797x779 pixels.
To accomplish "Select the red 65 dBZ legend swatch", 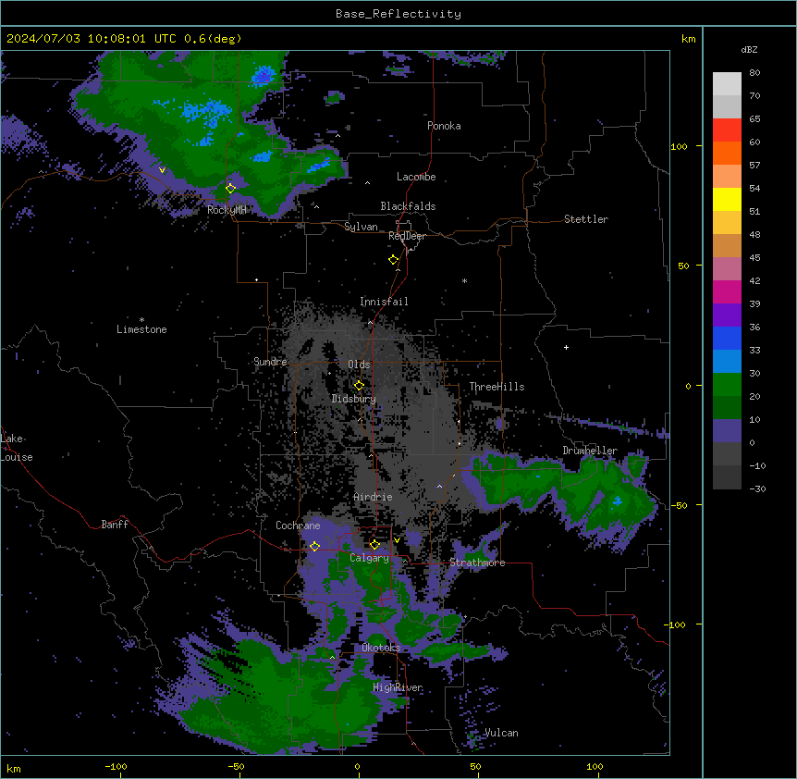I will (x=727, y=130).
